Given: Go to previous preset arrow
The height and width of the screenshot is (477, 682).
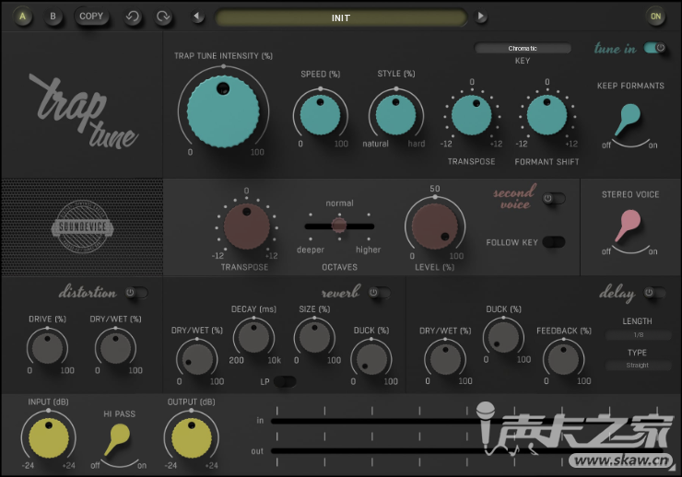Looking at the screenshot, I should 197,17.
